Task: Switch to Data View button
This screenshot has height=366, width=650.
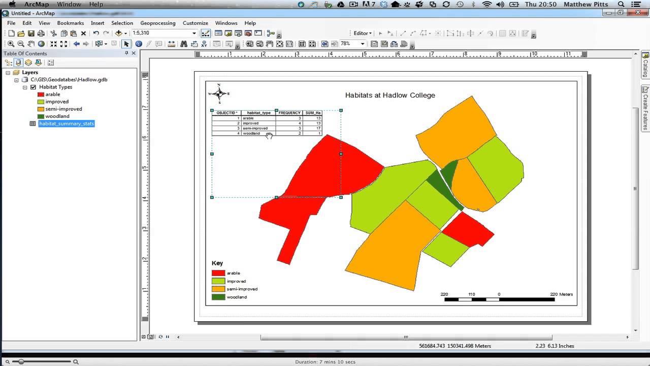Action: [x=145, y=337]
